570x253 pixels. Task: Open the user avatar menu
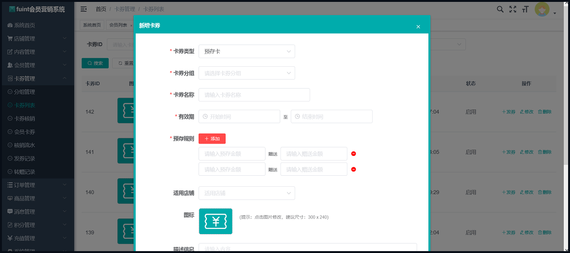542,9
